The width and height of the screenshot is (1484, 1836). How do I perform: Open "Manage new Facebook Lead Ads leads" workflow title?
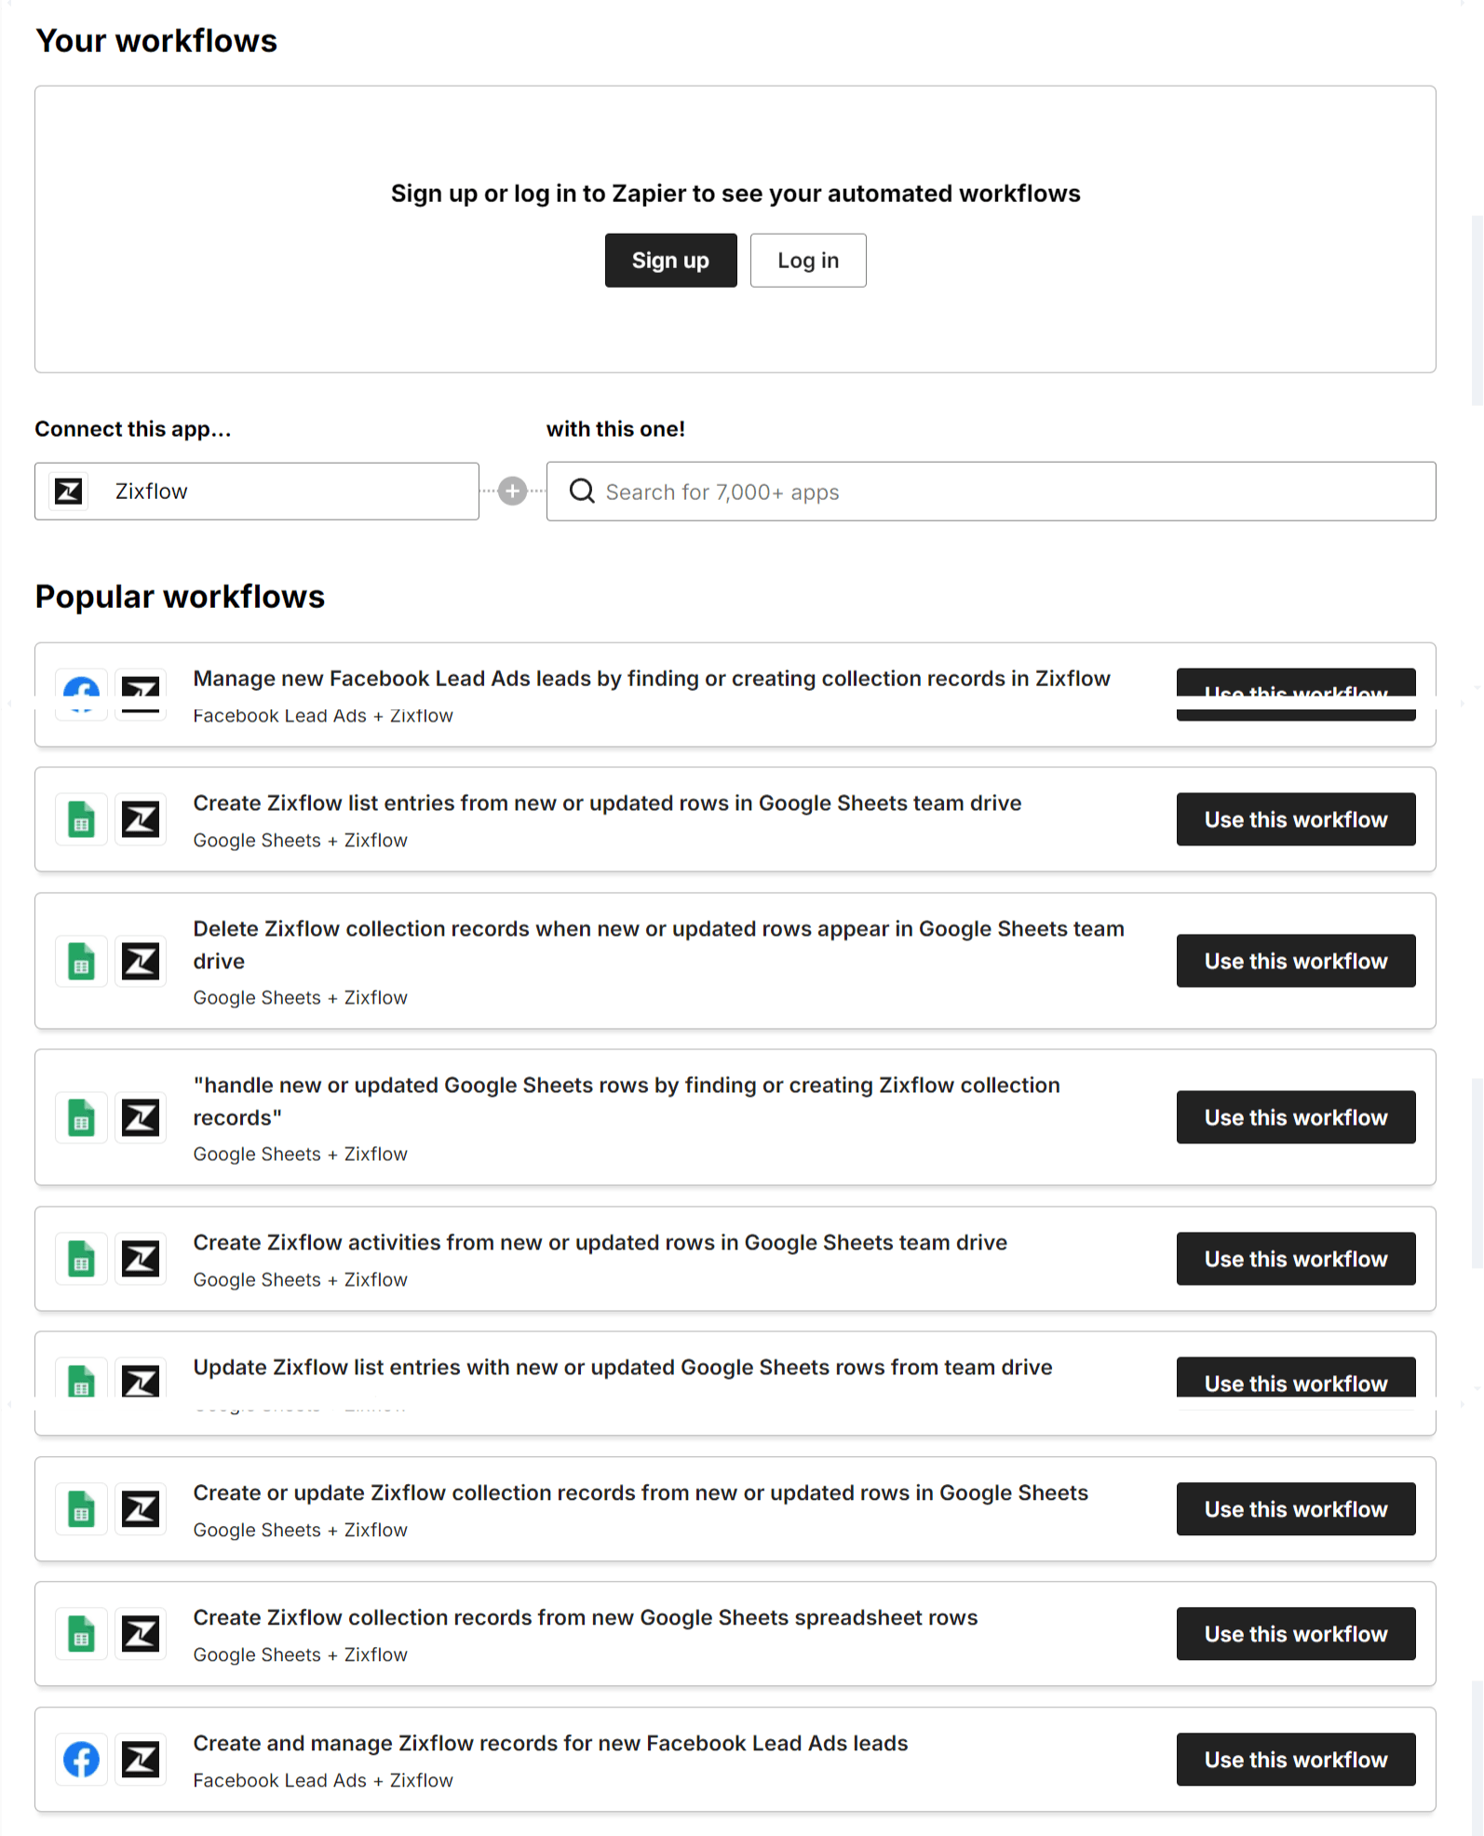pos(651,679)
